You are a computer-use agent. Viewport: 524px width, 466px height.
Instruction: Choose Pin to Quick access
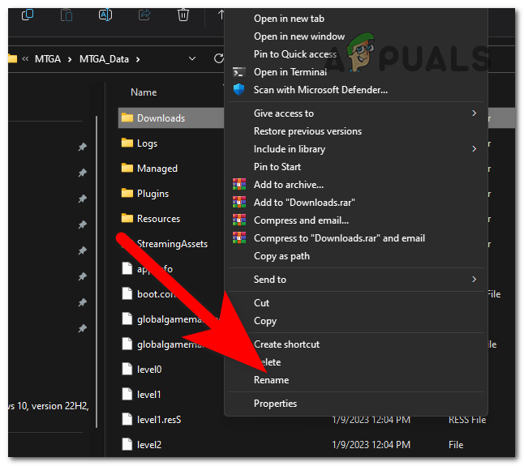[x=356, y=54]
